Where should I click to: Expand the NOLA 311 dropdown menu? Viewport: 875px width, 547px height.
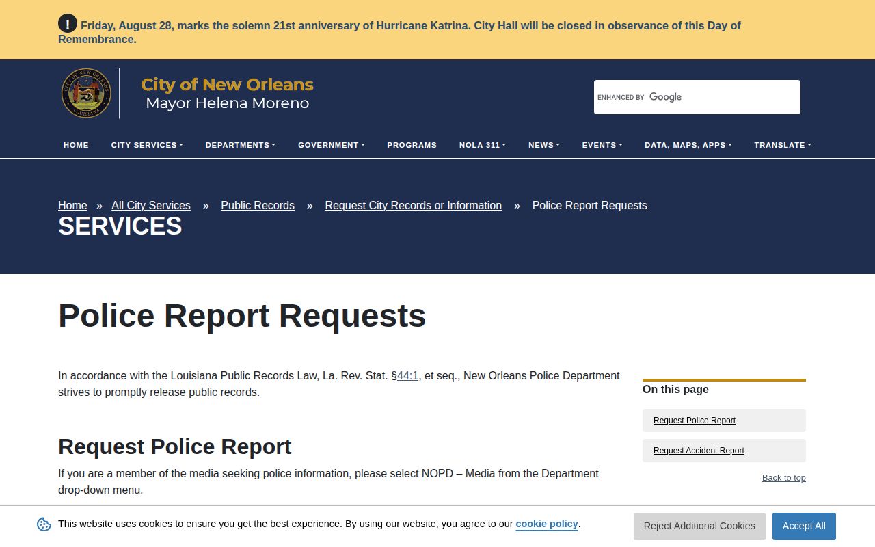483,145
